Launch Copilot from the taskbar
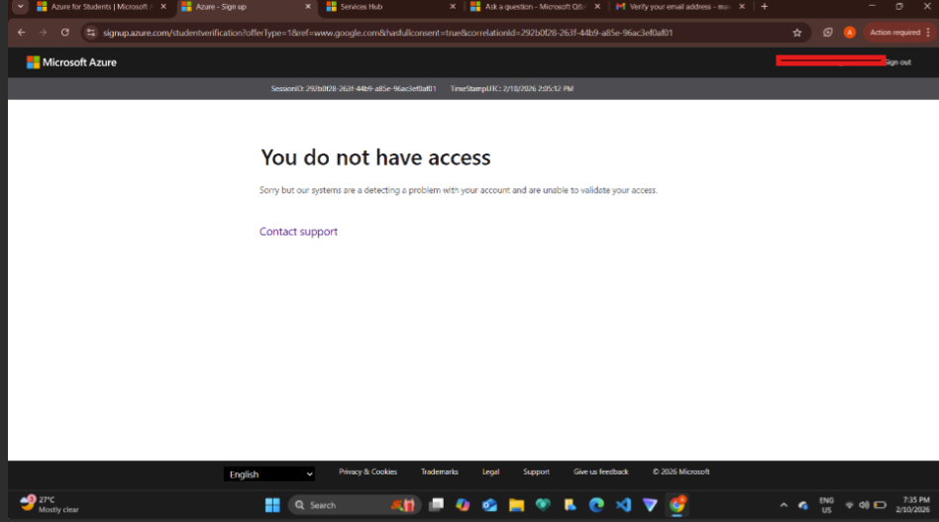 tap(463, 505)
